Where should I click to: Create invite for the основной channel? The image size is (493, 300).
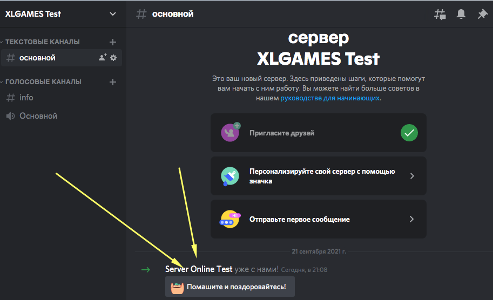click(103, 58)
